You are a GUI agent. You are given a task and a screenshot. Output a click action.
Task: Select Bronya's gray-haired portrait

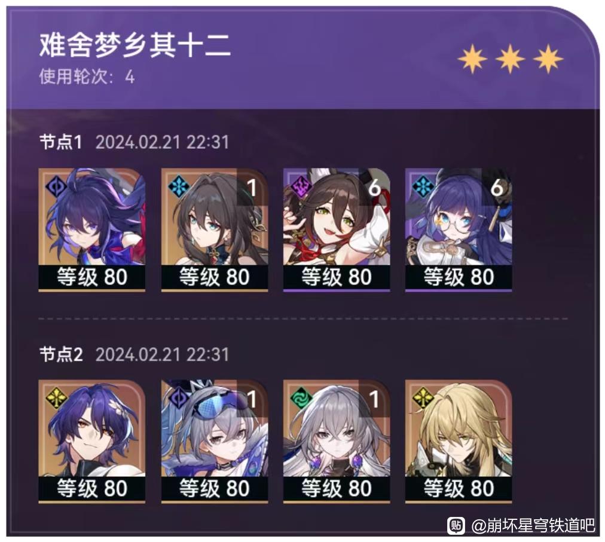coord(337,442)
